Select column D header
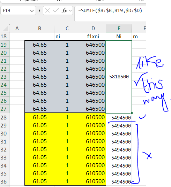171x187 pixels. click(x=93, y=29)
